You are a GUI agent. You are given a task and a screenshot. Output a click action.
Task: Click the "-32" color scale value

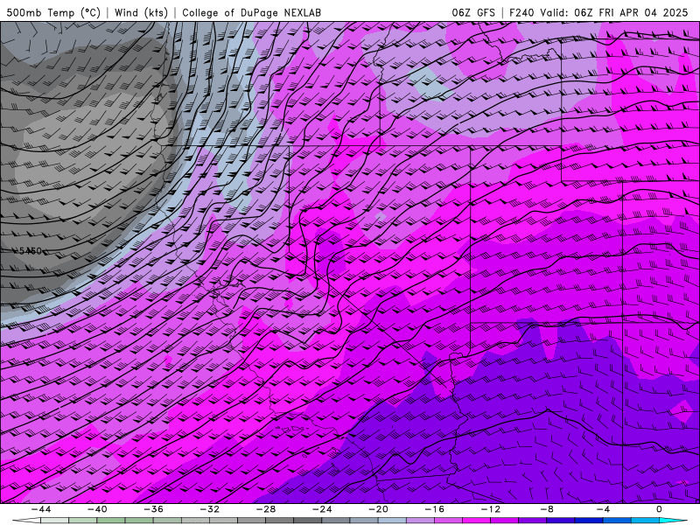(209, 509)
